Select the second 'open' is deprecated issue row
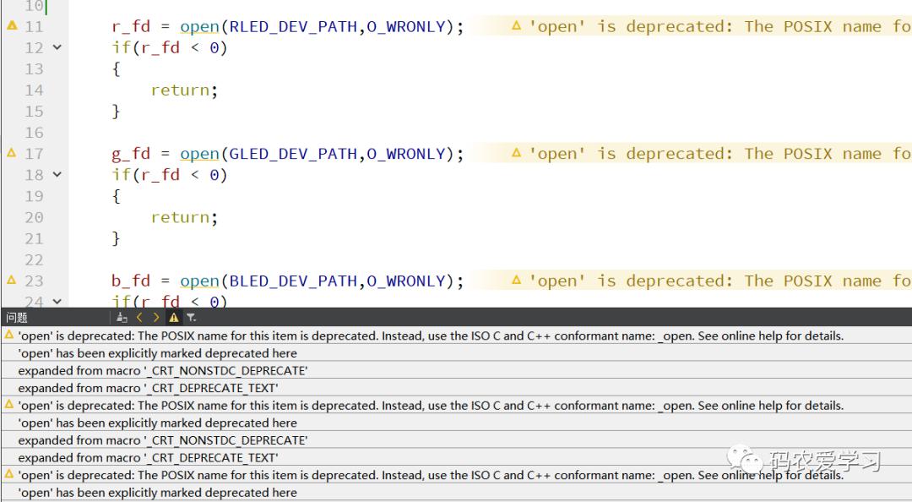912x502 pixels. 456,406
